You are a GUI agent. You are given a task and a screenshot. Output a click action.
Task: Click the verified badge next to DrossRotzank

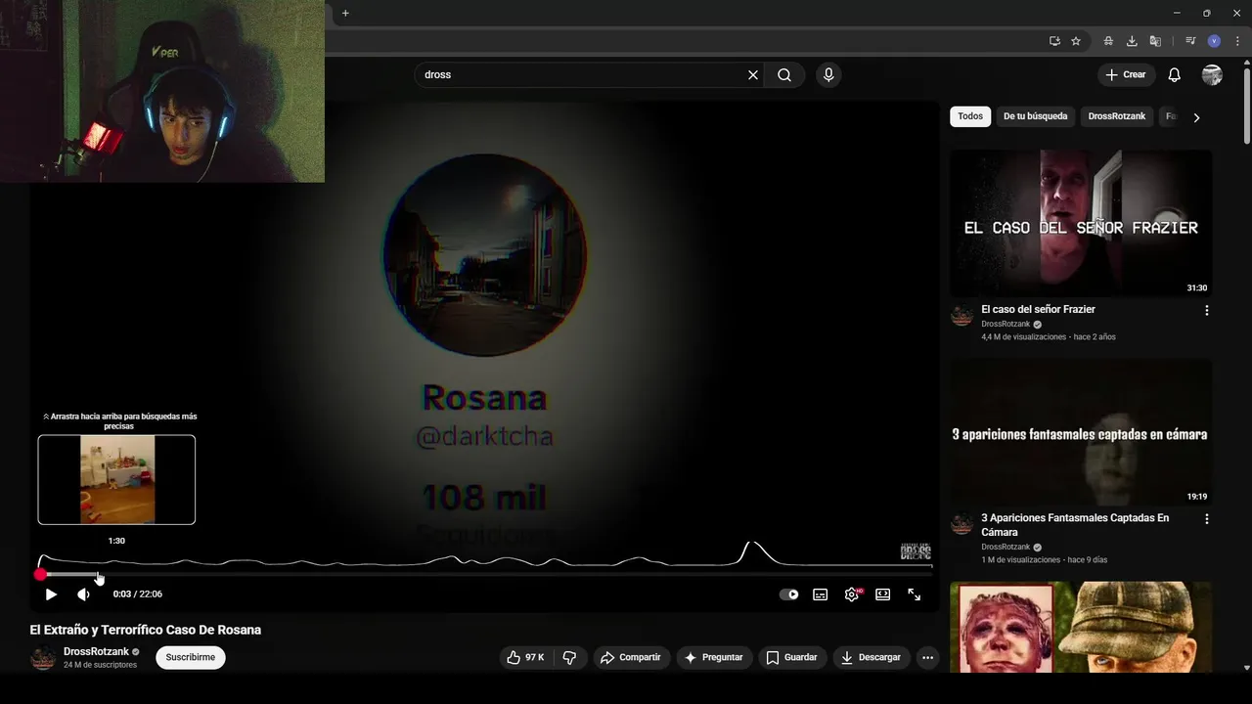point(136,652)
